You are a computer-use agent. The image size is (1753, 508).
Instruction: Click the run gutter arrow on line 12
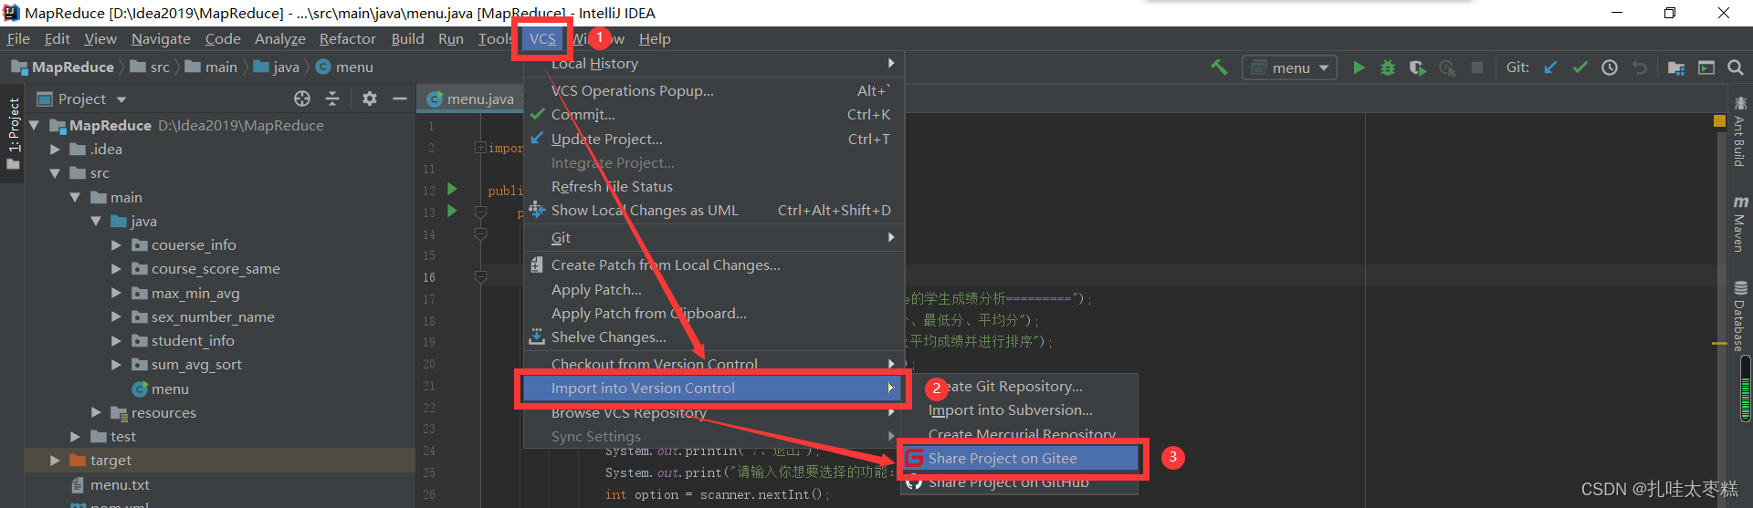(x=452, y=190)
